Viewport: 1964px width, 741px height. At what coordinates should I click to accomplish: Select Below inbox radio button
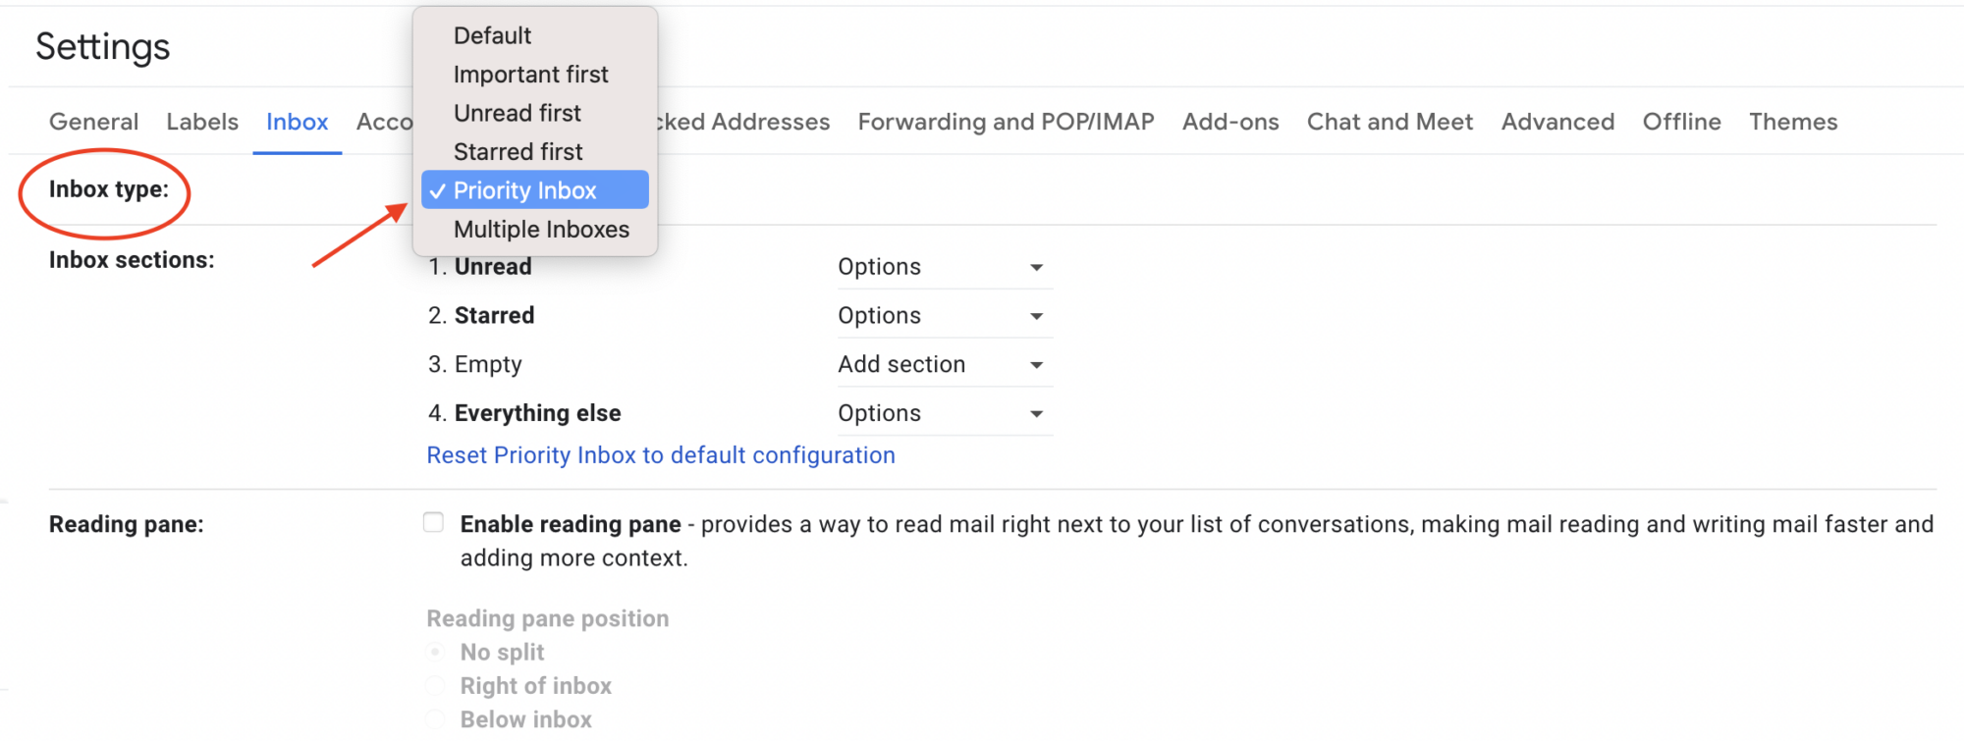[x=434, y=718]
